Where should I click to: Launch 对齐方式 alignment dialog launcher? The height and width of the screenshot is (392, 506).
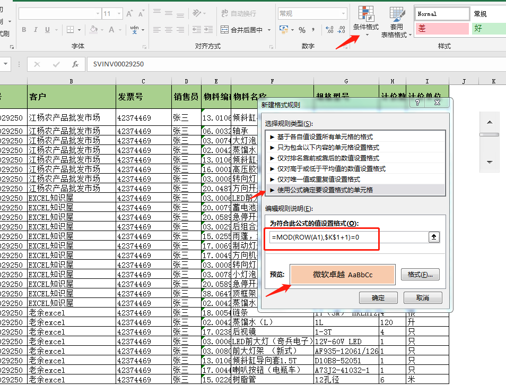click(x=271, y=47)
